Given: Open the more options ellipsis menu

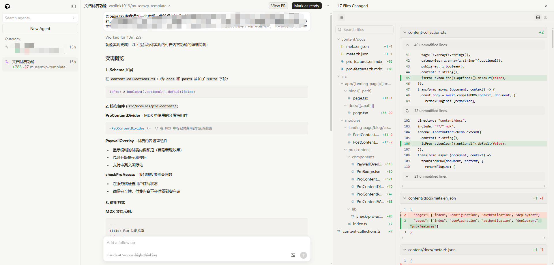Looking at the screenshot, I should pyautogui.click(x=327, y=6).
